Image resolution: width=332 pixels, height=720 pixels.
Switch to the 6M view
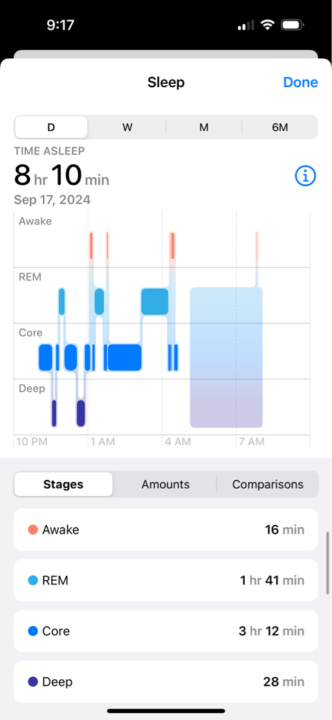click(279, 127)
